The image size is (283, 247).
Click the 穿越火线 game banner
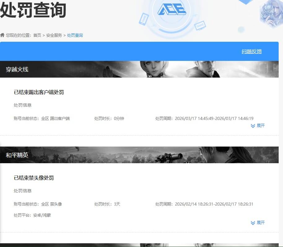139,69
